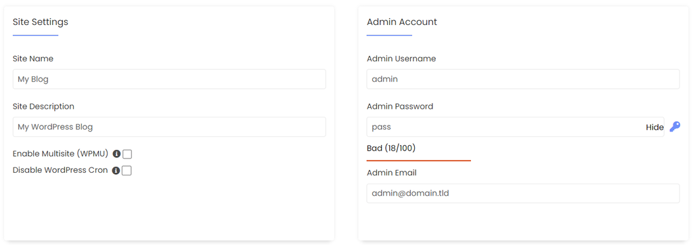Click the red password strength bar
The width and height of the screenshot is (693, 245).
coord(418,161)
